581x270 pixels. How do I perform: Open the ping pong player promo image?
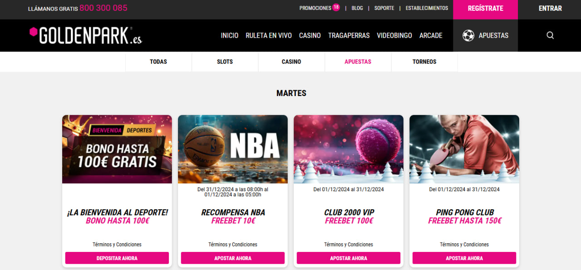point(464,149)
